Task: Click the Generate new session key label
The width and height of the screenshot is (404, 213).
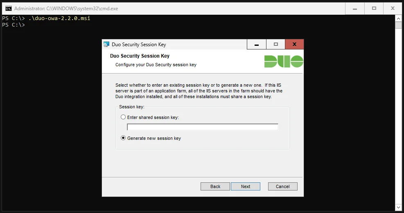Action: tap(154, 138)
